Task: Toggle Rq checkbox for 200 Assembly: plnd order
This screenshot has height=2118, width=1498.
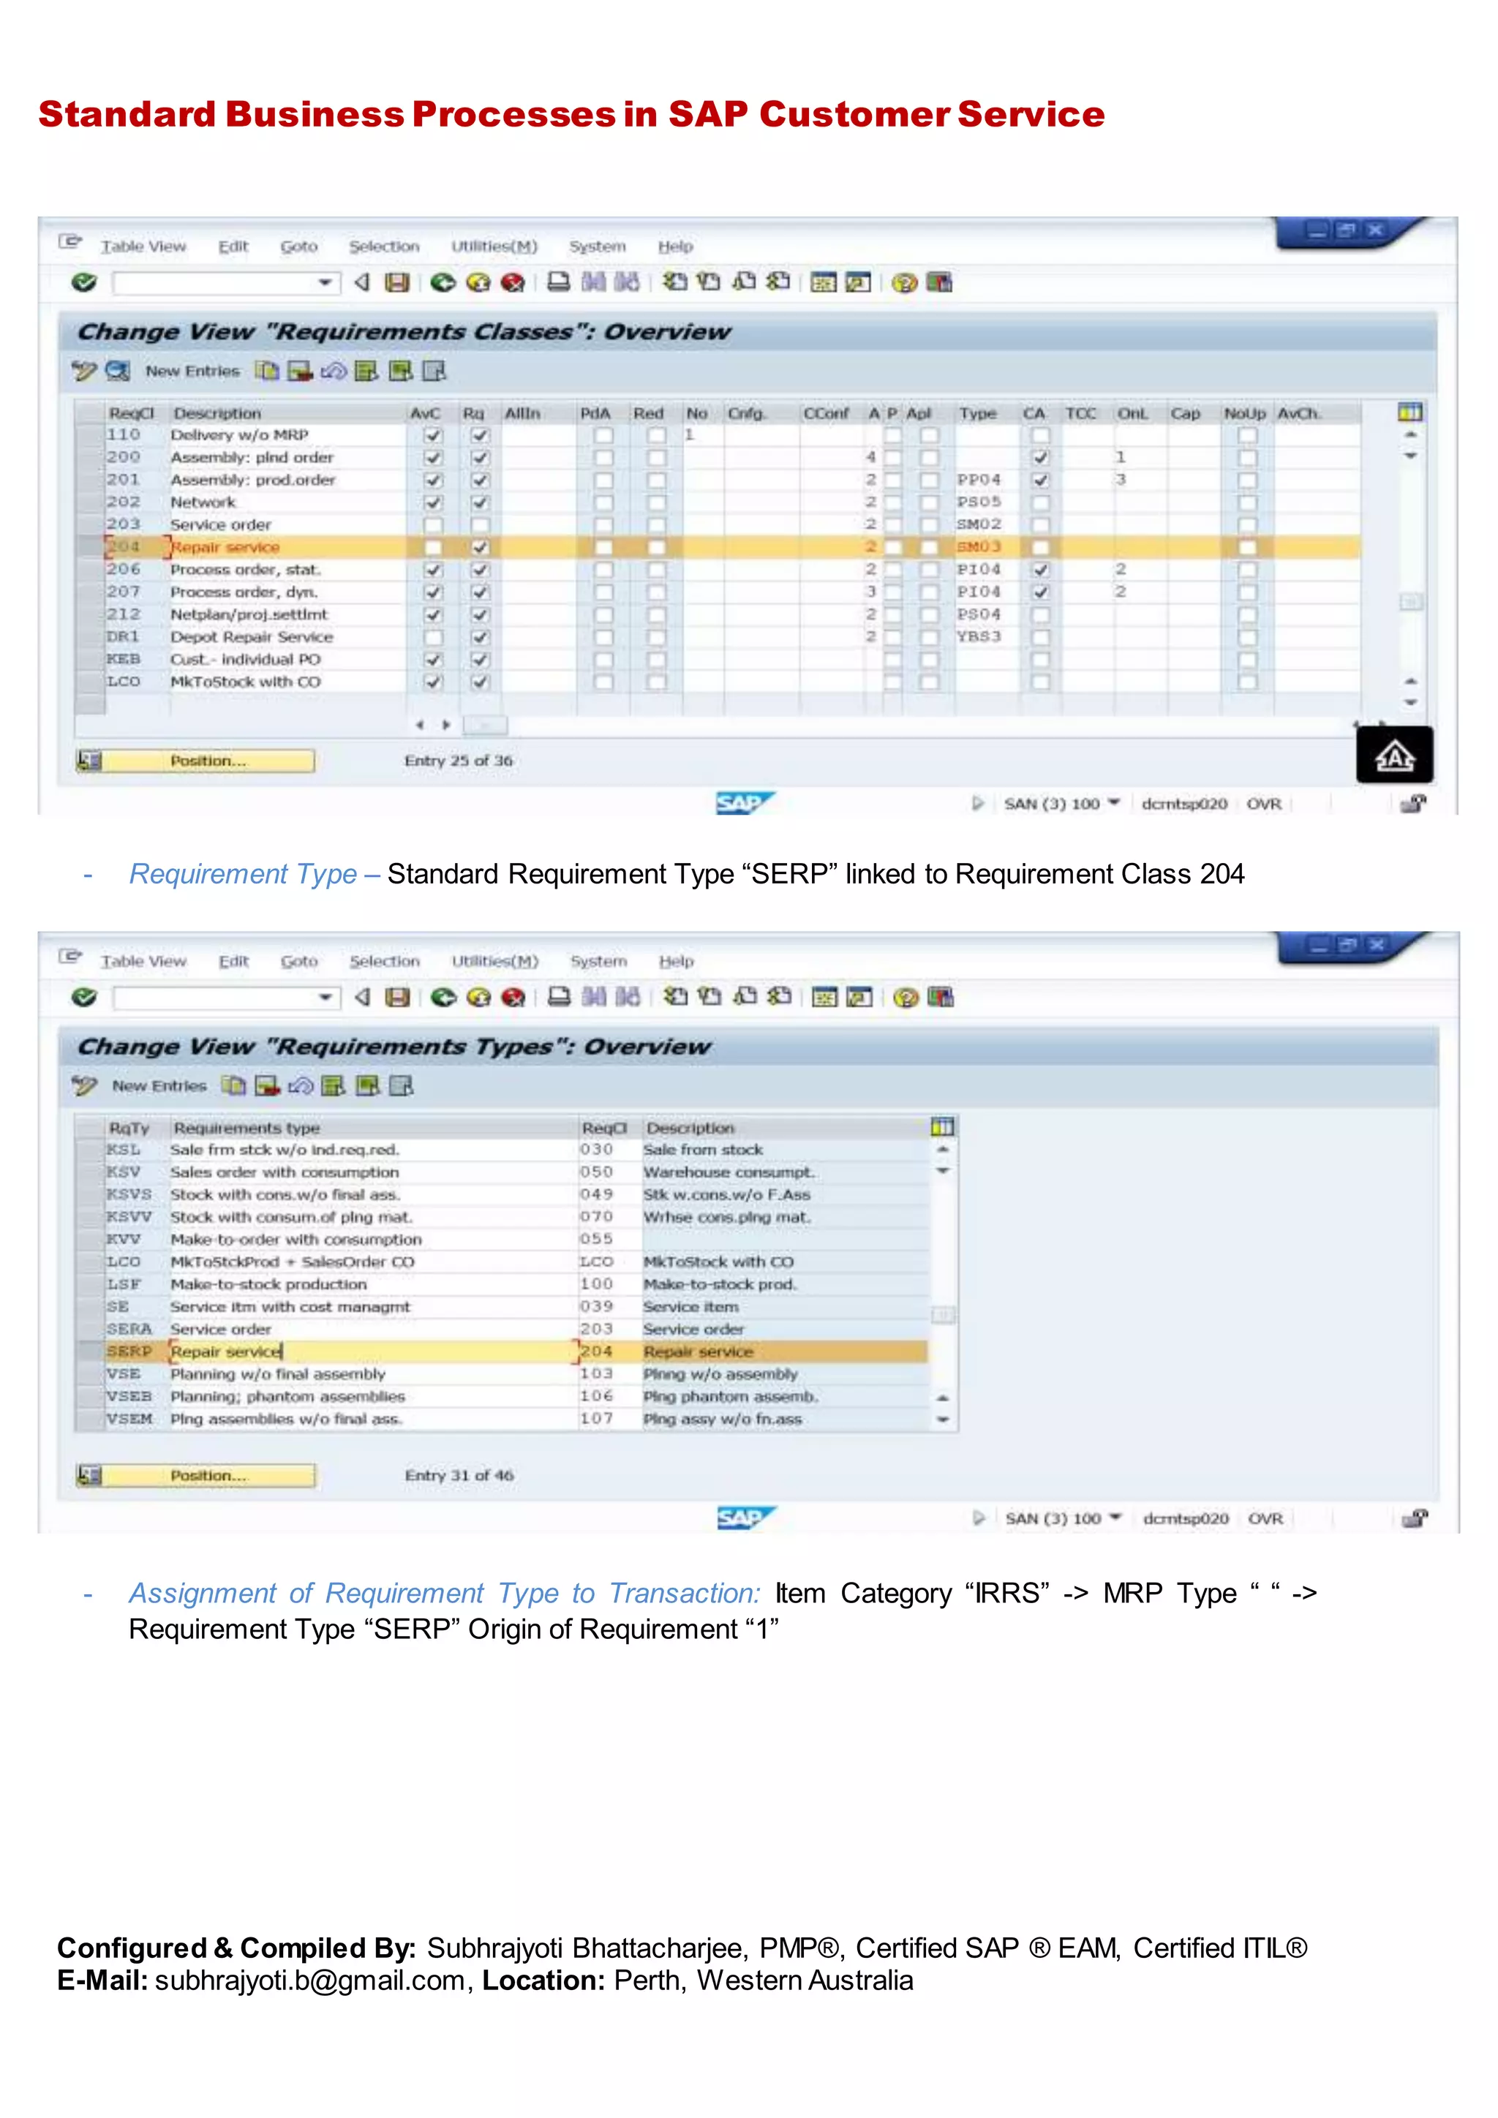Action: tap(480, 458)
